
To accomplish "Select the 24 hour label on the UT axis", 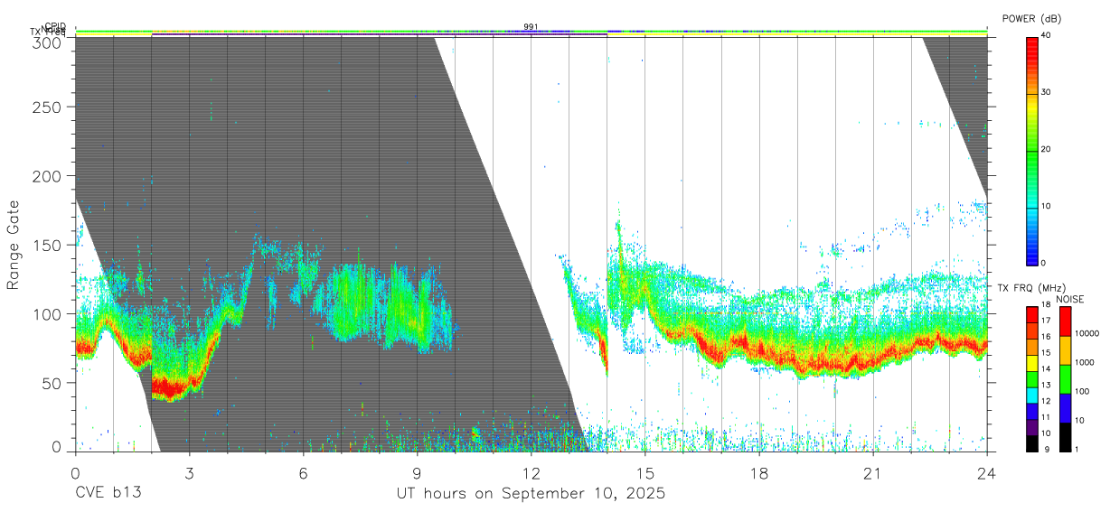I will pyautogui.click(x=987, y=473).
